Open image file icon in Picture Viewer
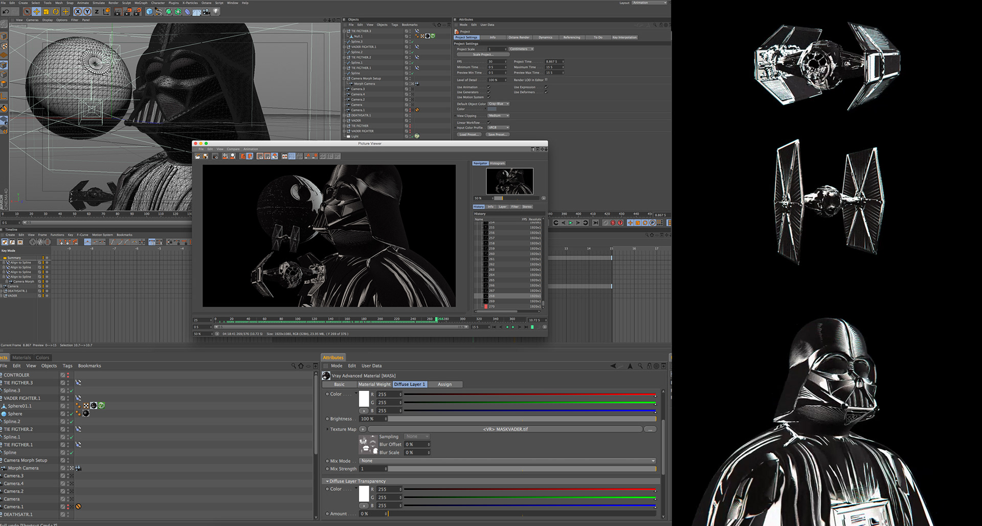 [x=197, y=156]
